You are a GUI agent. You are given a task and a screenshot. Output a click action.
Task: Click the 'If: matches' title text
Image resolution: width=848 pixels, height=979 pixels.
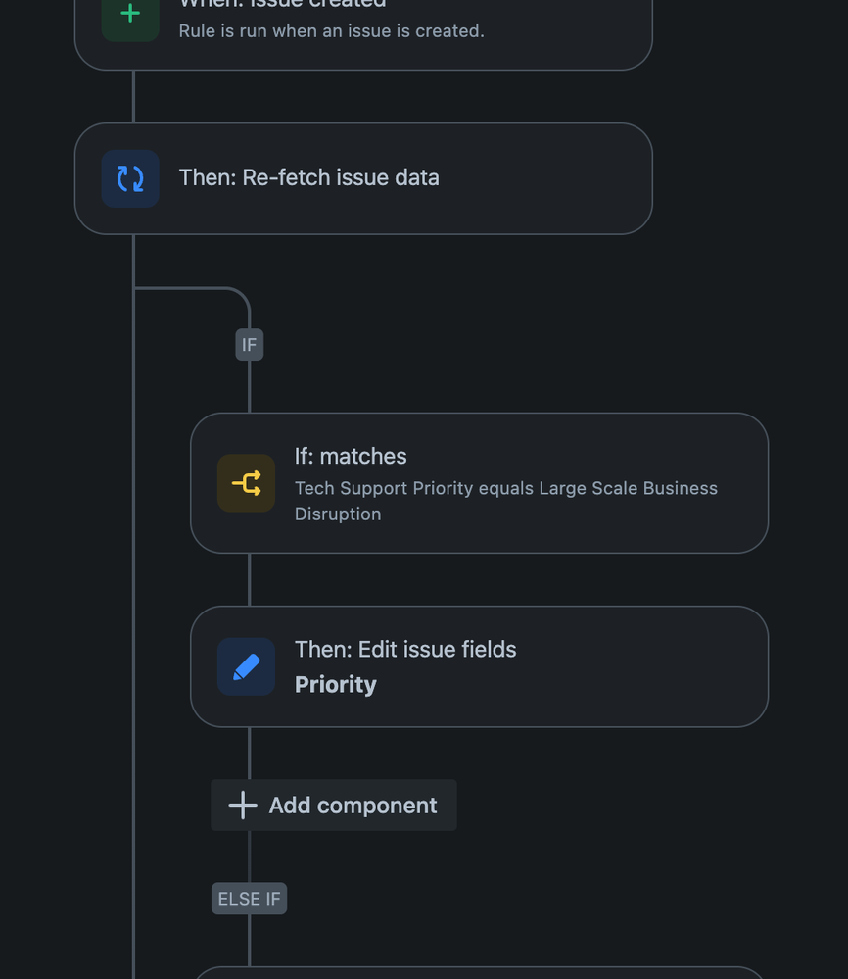click(352, 456)
